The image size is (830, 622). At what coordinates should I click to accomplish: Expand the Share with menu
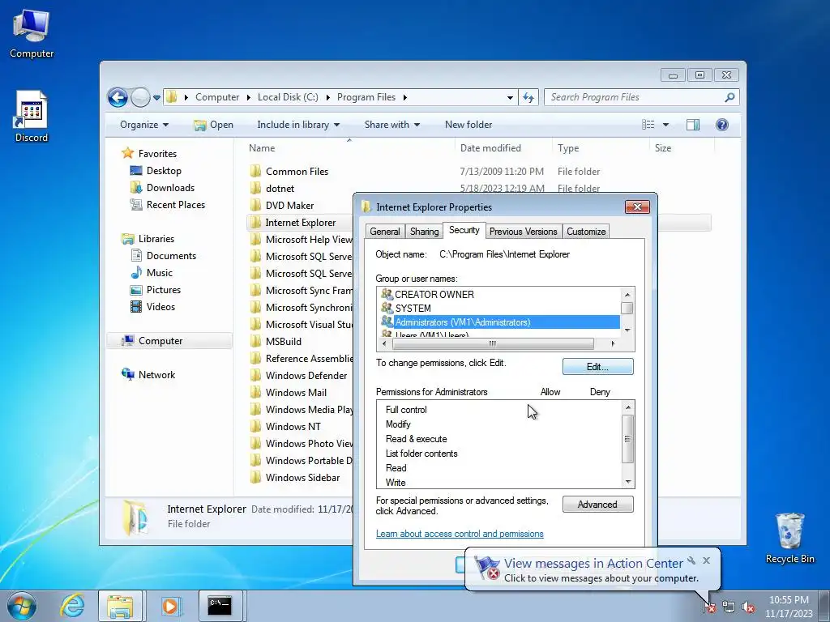391,125
